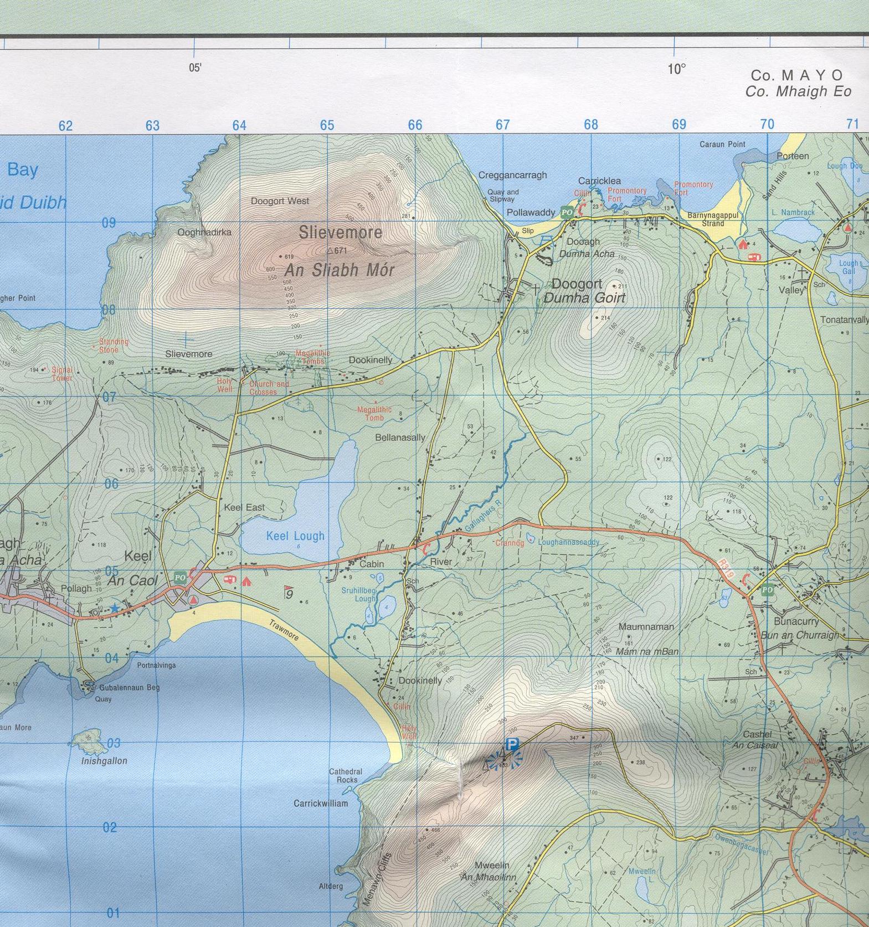Click the Co. MAYO county heading
The height and width of the screenshot is (927, 869).
pyautogui.click(x=797, y=75)
